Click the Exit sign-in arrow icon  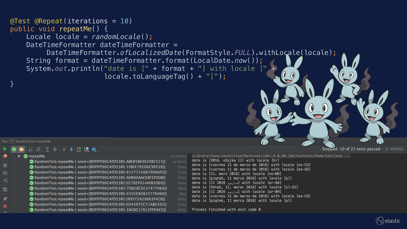5,181
